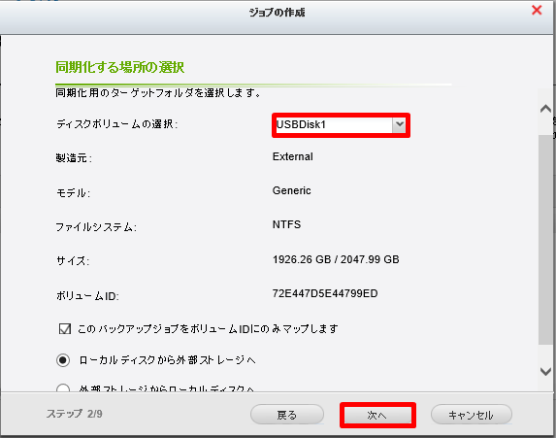The height and width of the screenshot is (438, 556).
Task: Click the scroll up arrow icon
Action: click(x=545, y=109)
